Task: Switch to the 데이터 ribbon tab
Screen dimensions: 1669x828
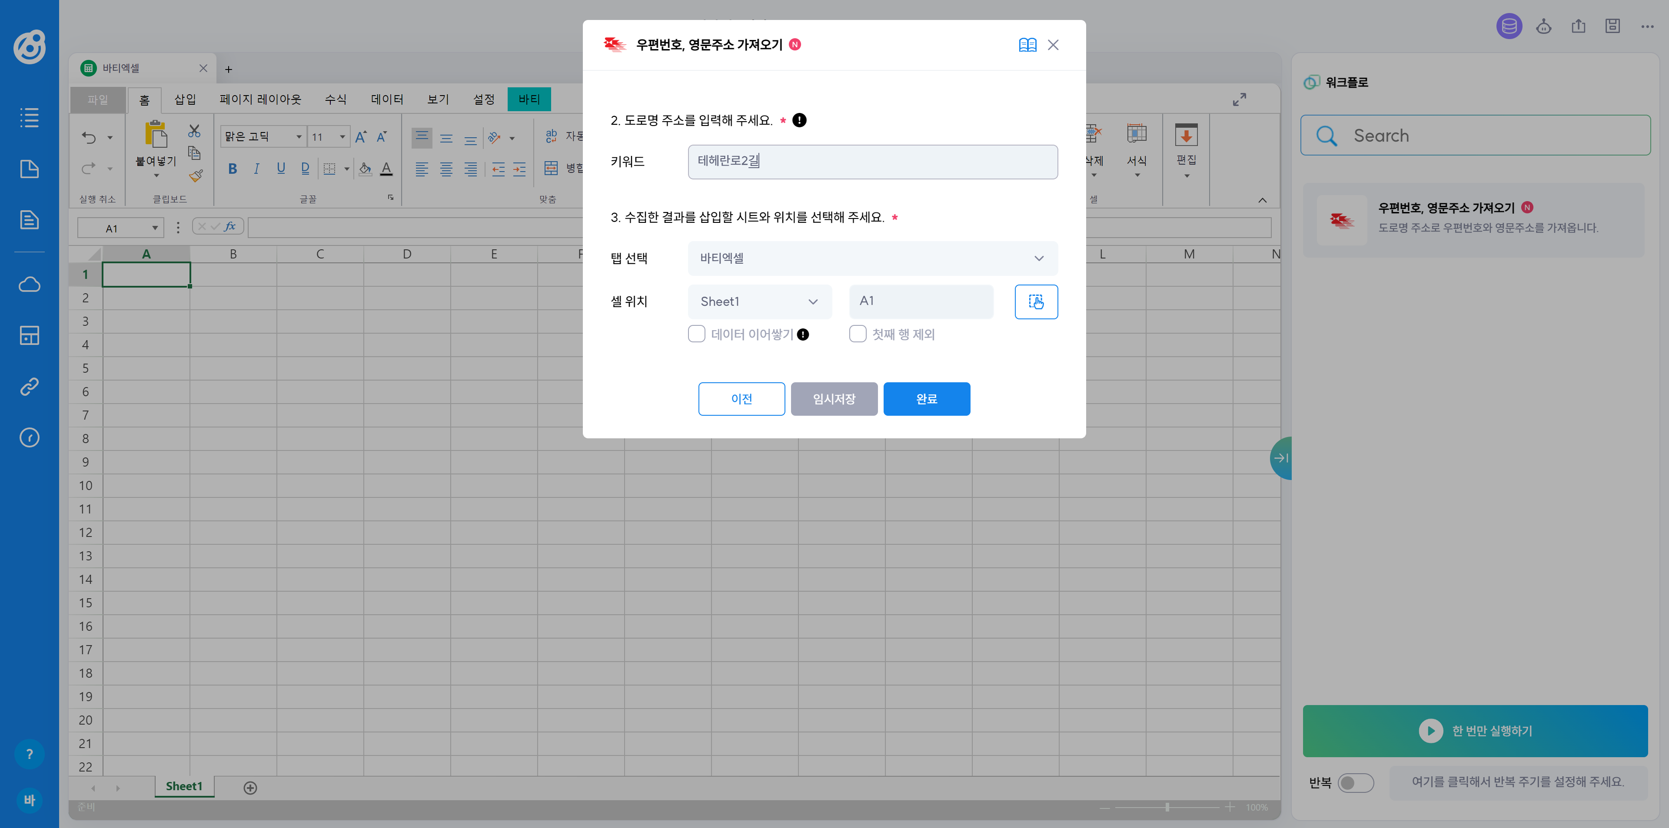Action: [x=387, y=99]
